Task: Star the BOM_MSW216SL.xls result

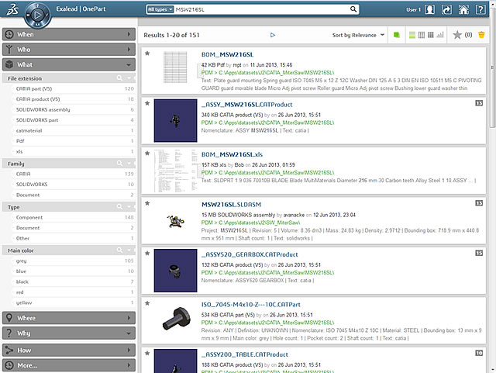Action: [x=147, y=154]
